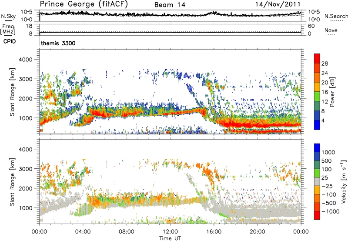Screen dimensions: 348x241
Task: Select the N.Search legend label
Action: click(x=336, y=16)
